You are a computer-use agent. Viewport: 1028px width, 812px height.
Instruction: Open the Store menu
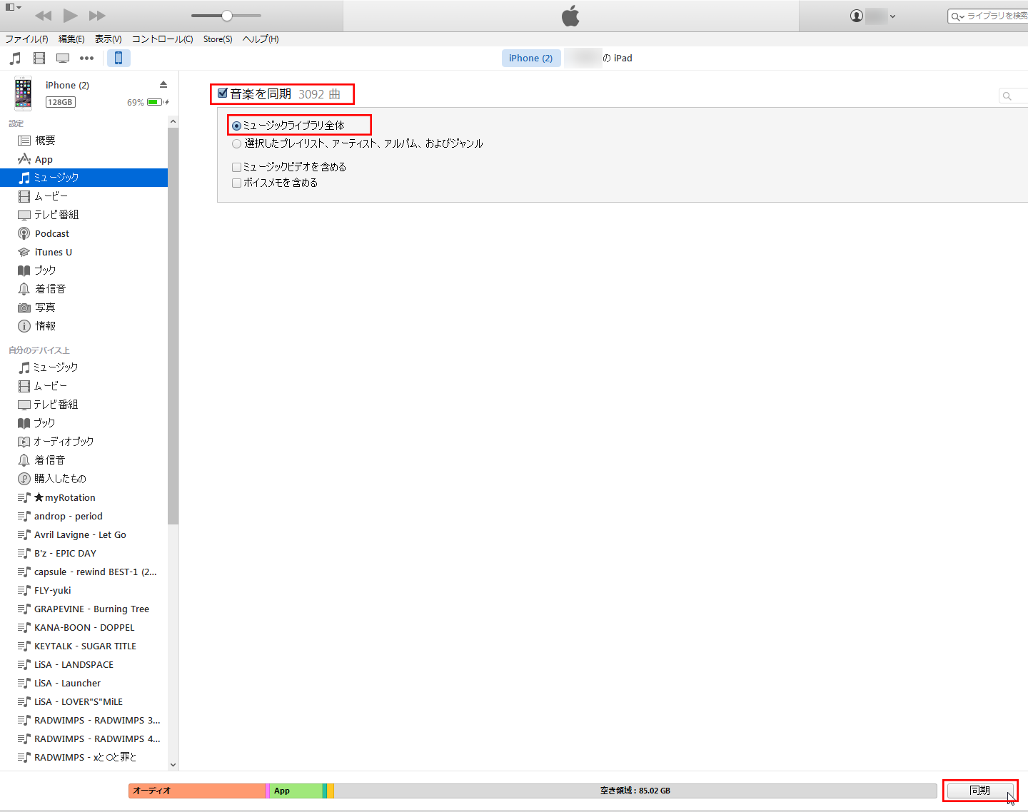(218, 39)
